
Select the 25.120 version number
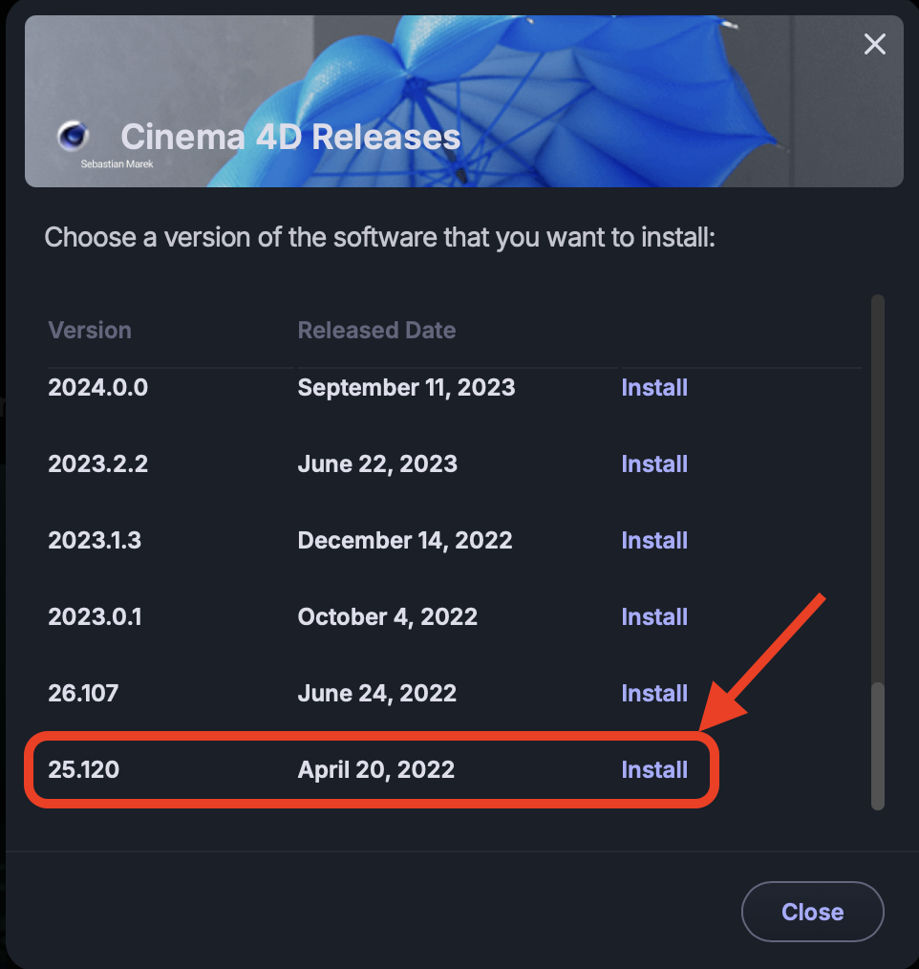click(84, 770)
